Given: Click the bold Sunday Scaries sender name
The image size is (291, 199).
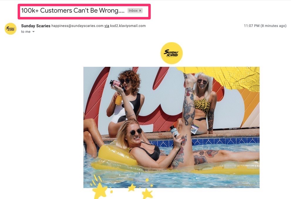Looking at the screenshot, I should coord(36,26).
